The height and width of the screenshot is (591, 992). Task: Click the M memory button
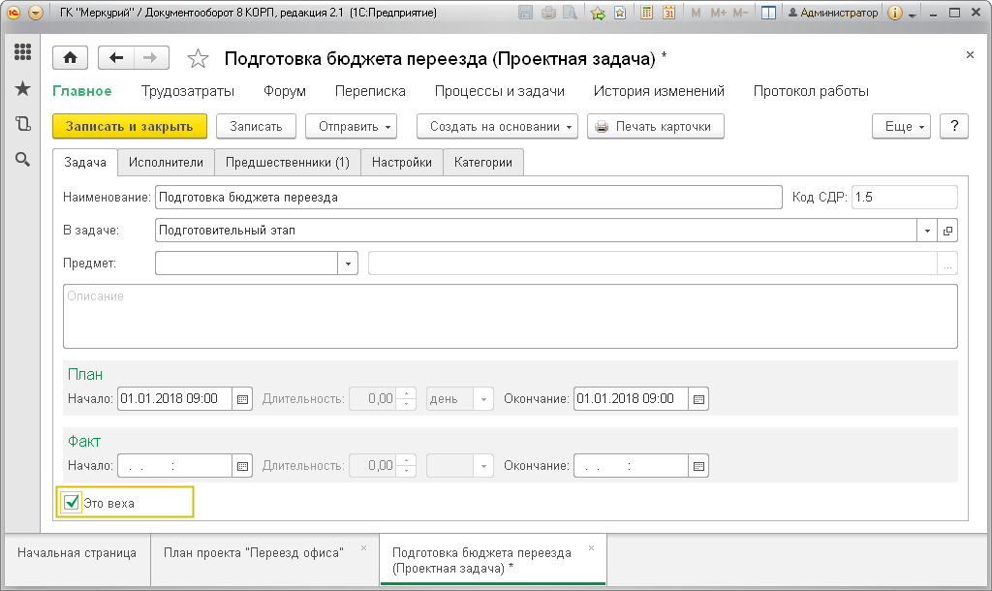(x=696, y=13)
